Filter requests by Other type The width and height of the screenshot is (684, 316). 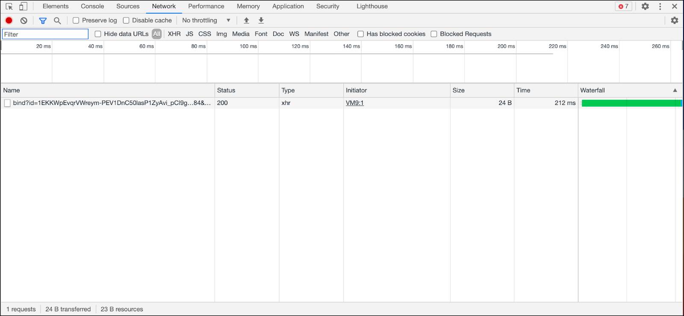(x=342, y=34)
